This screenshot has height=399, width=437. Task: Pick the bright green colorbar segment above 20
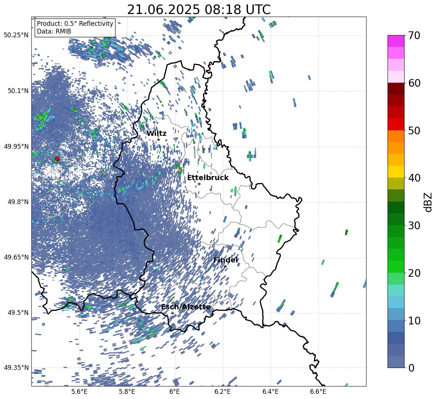[x=396, y=266]
